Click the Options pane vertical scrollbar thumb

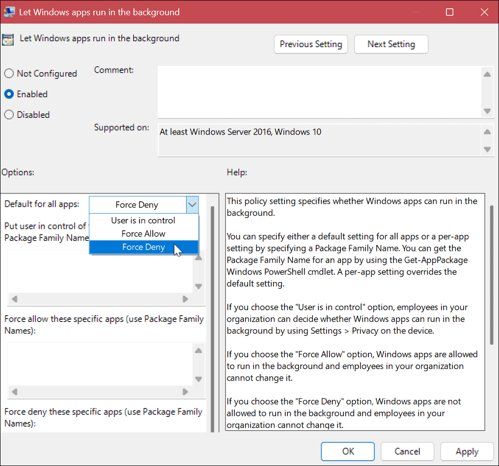click(x=212, y=319)
